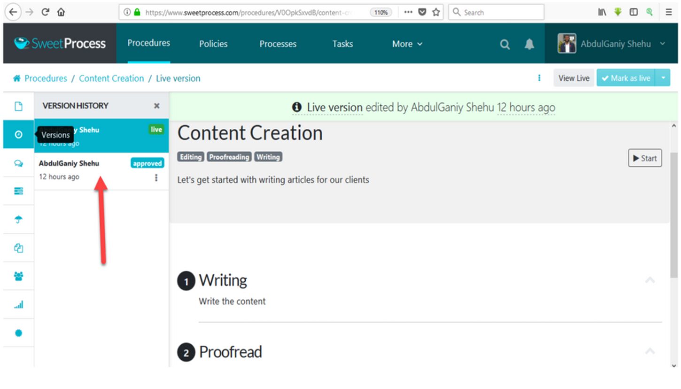The image size is (681, 389).
Task: Click the Procedures breadcrumb link
Action: click(x=46, y=78)
